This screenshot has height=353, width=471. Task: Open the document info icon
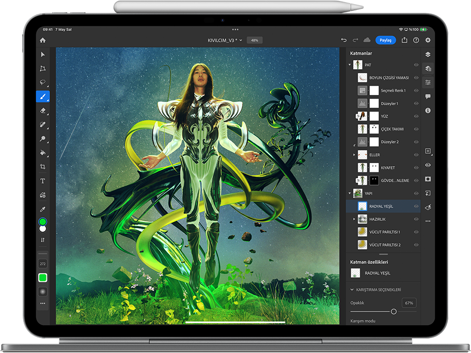click(428, 110)
